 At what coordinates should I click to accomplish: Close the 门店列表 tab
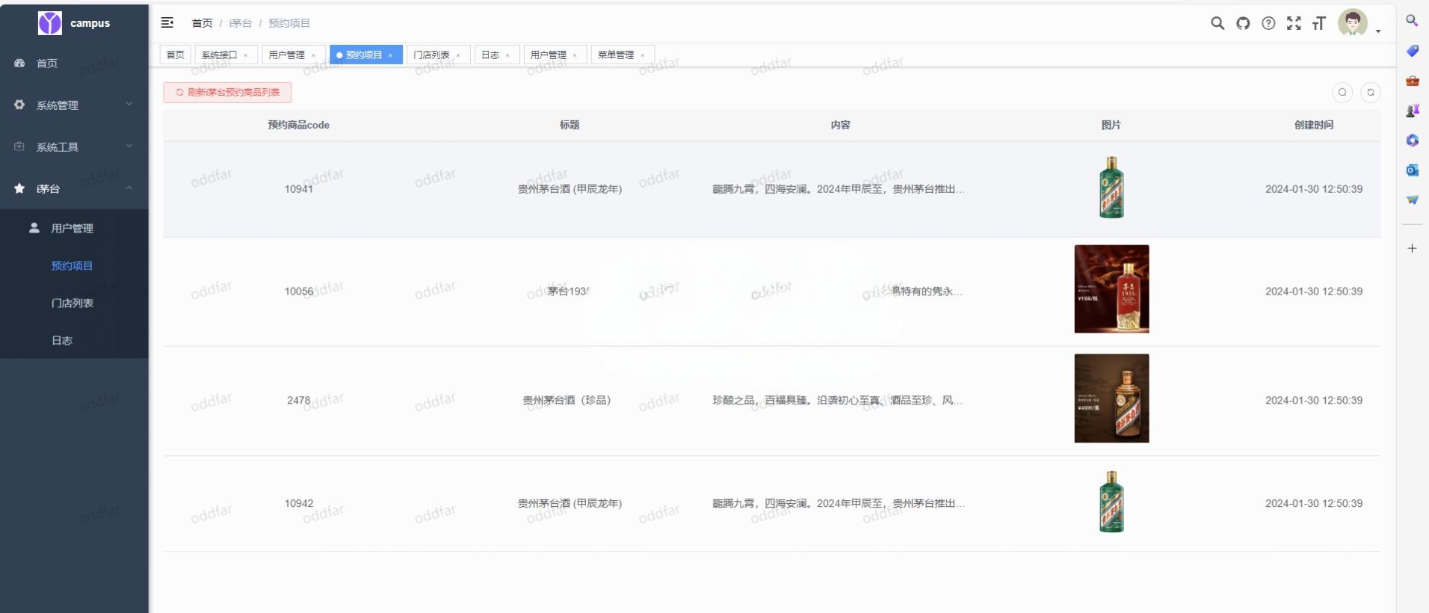[x=458, y=55]
